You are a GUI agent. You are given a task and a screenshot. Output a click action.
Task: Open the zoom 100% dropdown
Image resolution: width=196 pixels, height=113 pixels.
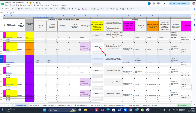click(x=27, y=9)
